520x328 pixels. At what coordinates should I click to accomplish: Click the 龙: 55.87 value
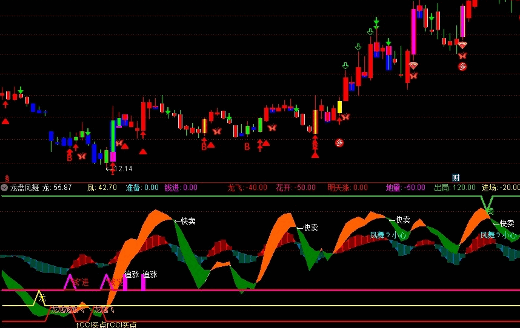[x=57, y=188]
